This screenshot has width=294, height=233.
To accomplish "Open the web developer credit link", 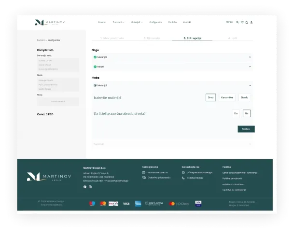I will pyautogui.click(x=242, y=204).
